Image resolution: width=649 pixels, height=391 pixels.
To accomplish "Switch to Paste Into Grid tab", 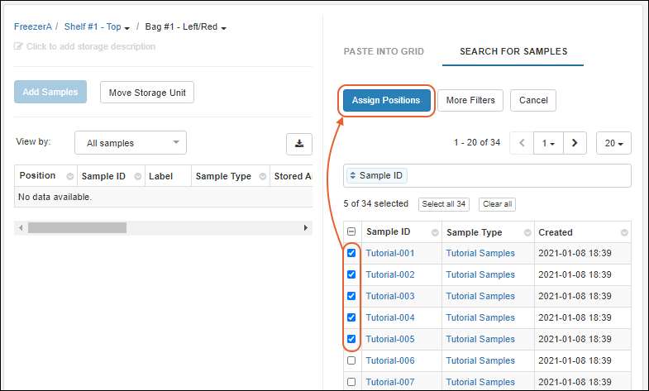I will click(384, 51).
